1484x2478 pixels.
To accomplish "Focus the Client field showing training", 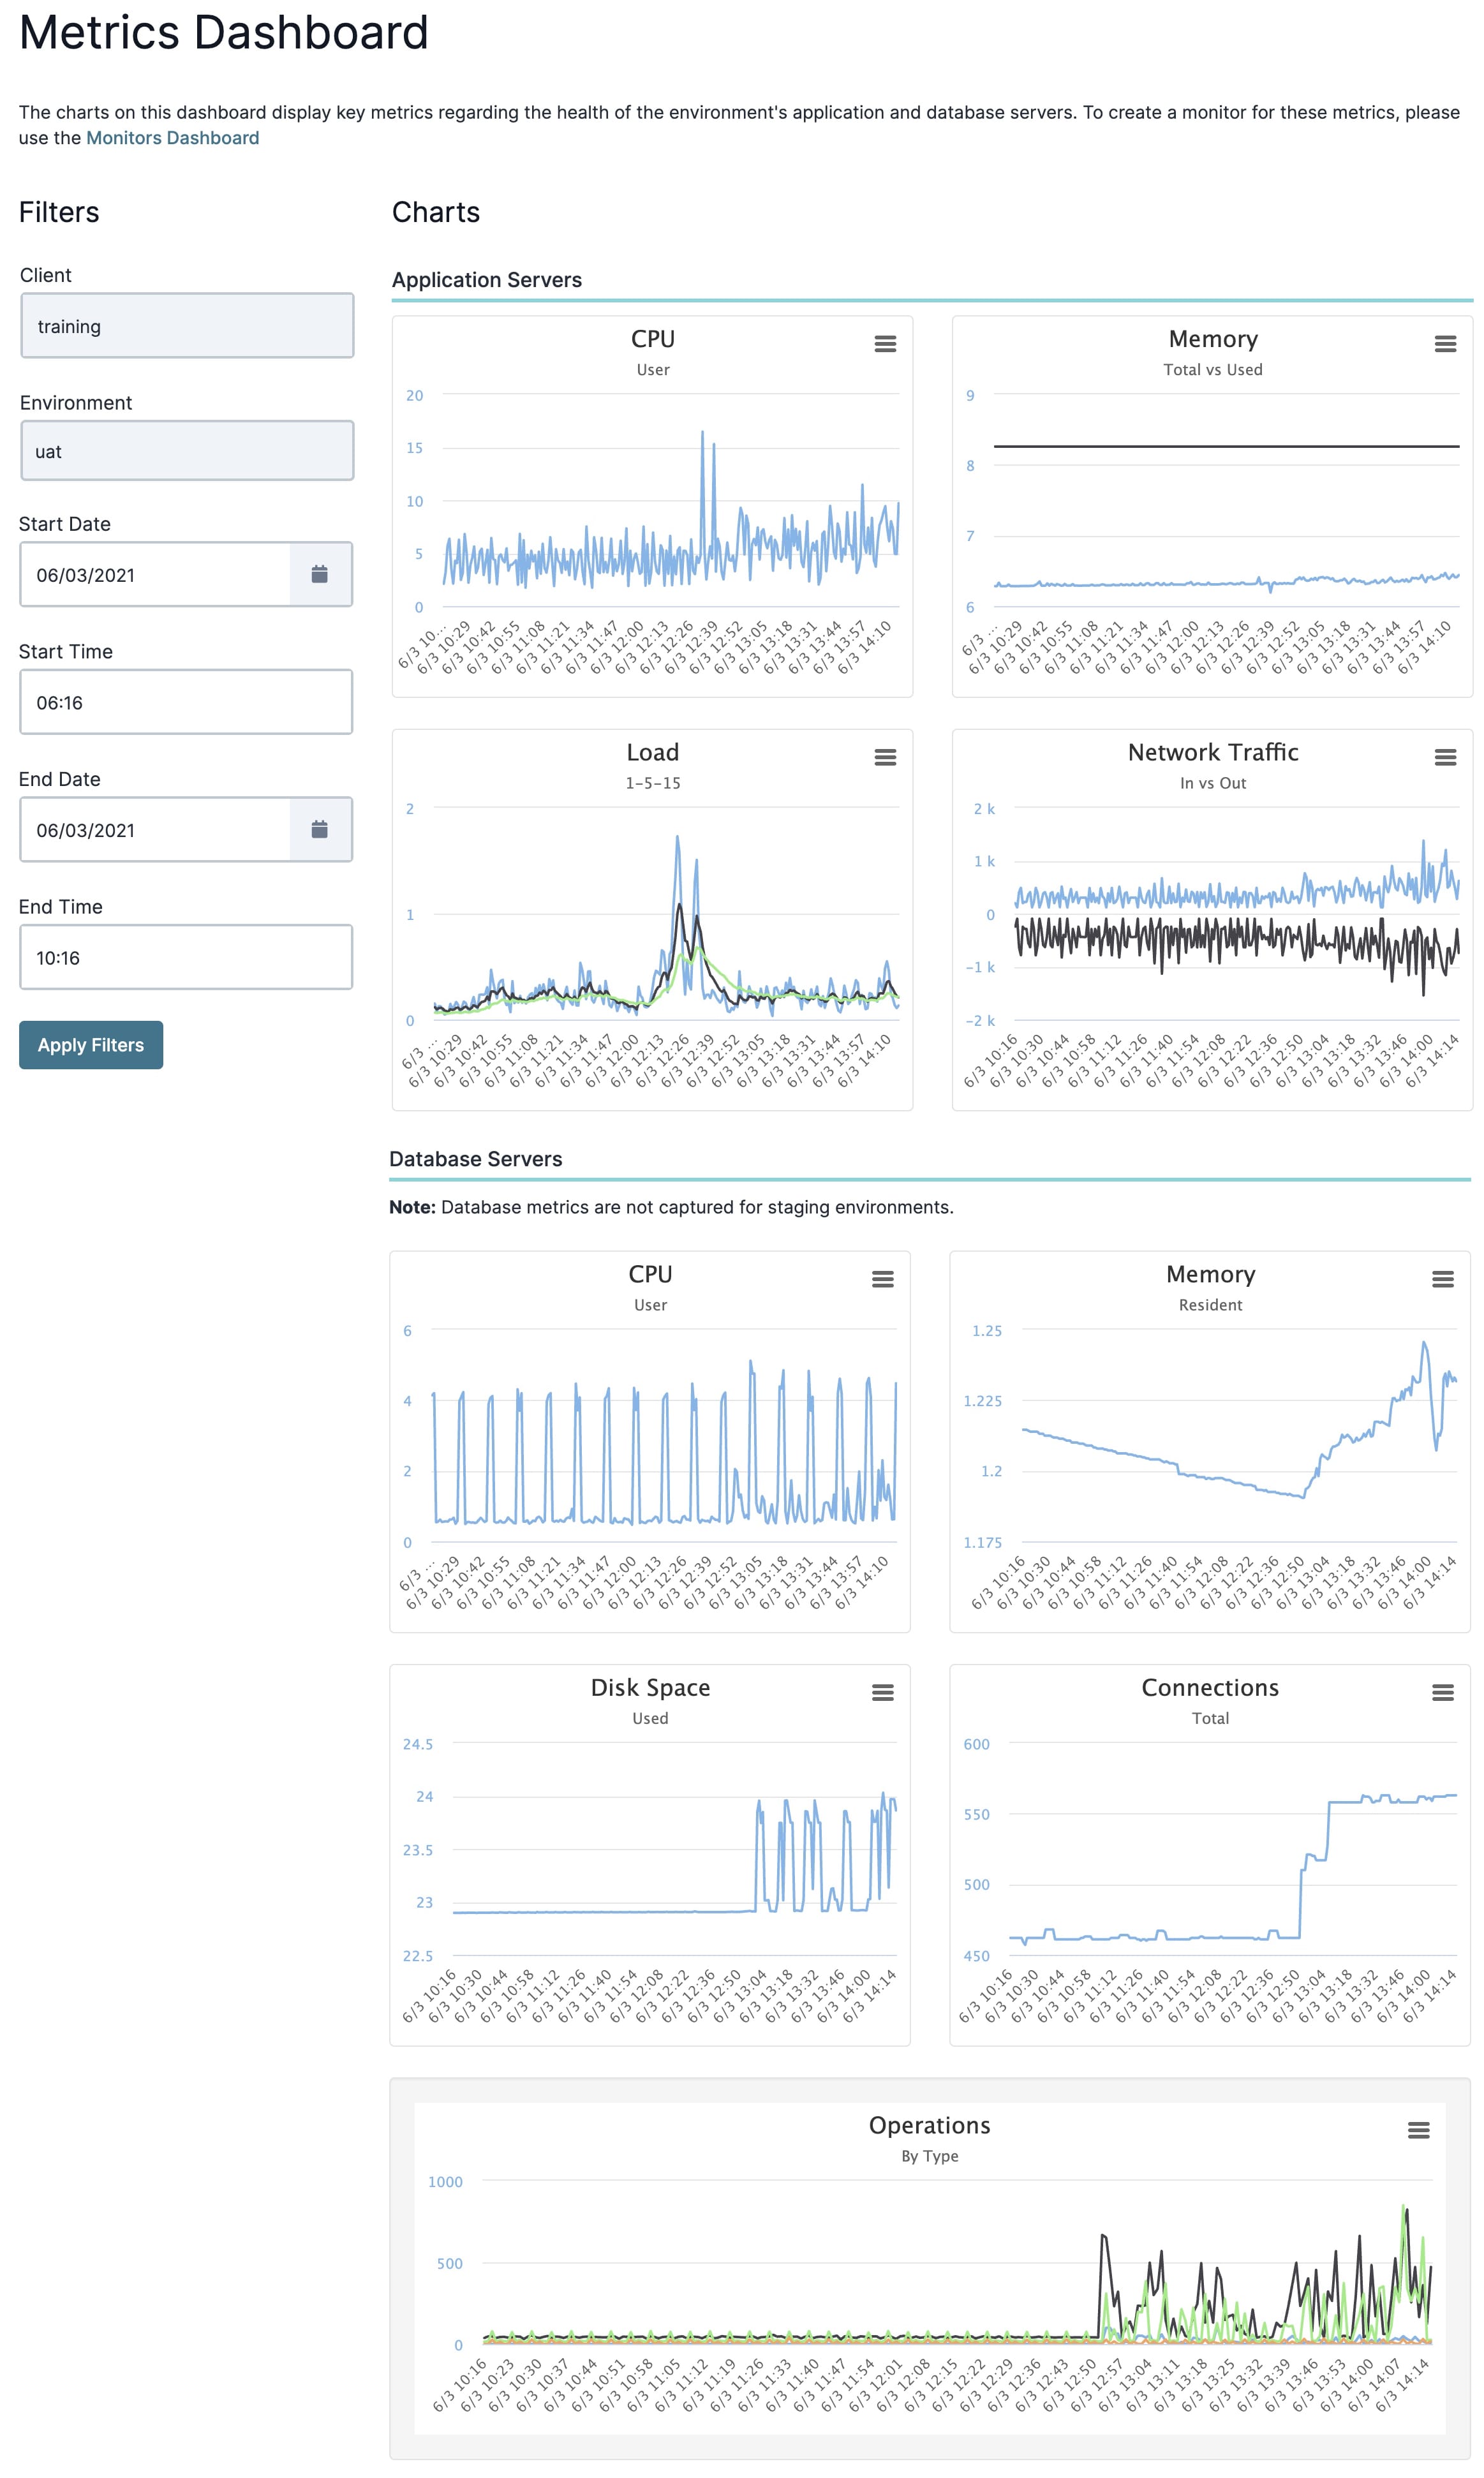I will pos(187,325).
